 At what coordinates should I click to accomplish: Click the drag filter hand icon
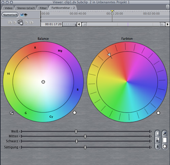pyautogui.click(x=20, y=22)
